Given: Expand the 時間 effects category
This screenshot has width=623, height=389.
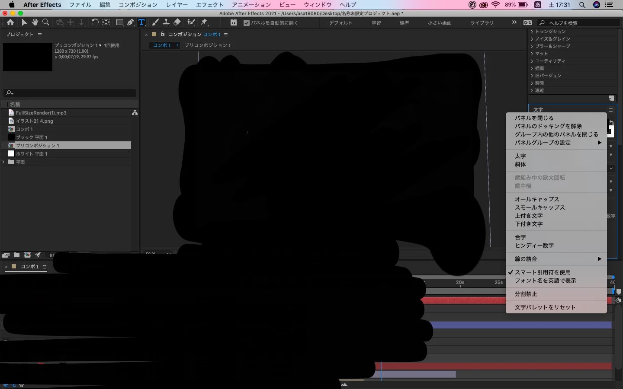Looking at the screenshot, I should 532,83.
